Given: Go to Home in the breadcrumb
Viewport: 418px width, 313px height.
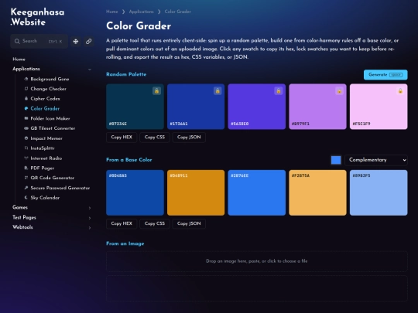Looking at the screenshot, I should point(112,12).
